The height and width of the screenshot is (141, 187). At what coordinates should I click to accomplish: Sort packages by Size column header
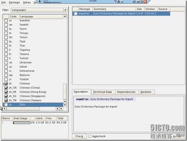click(140, 9)
